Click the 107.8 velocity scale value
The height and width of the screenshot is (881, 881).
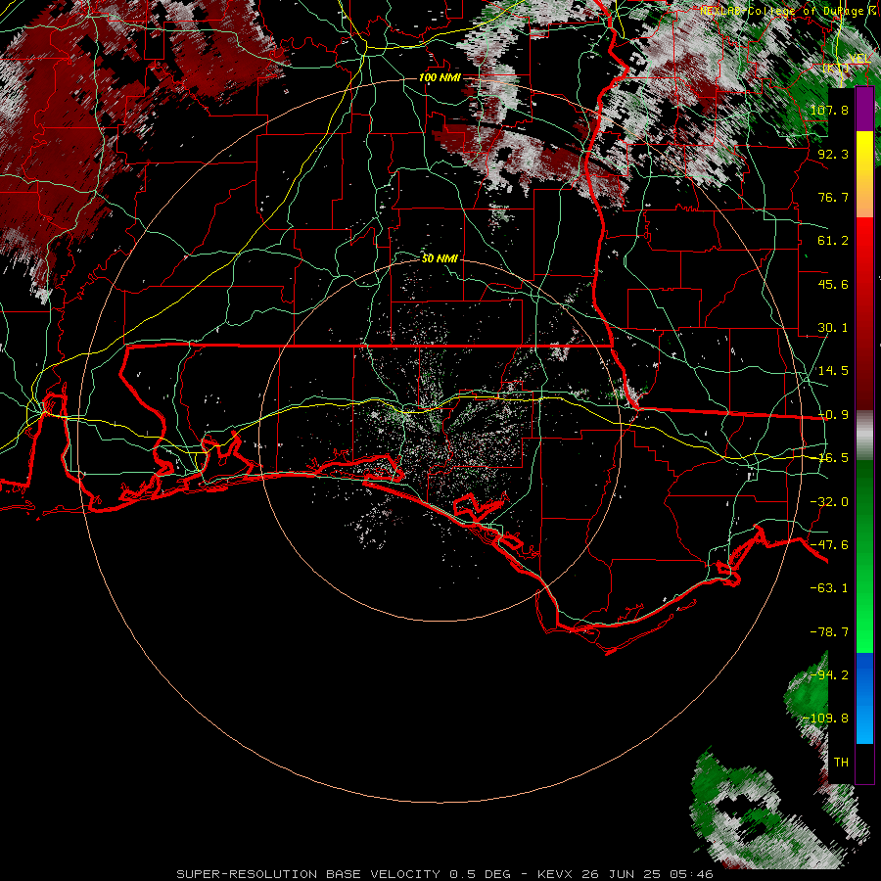point(829,110)
